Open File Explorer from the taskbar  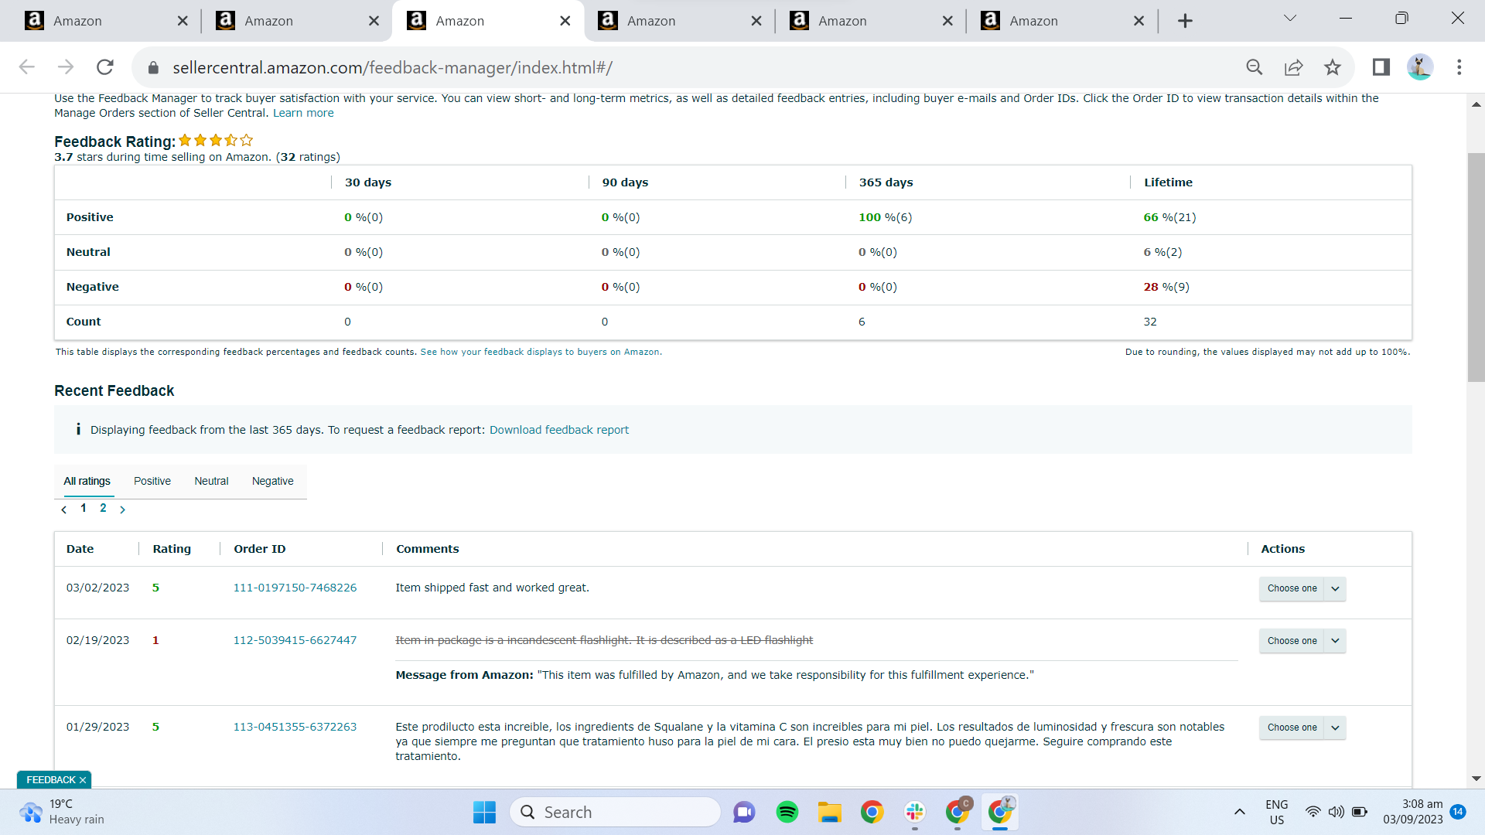click(830, 812)
